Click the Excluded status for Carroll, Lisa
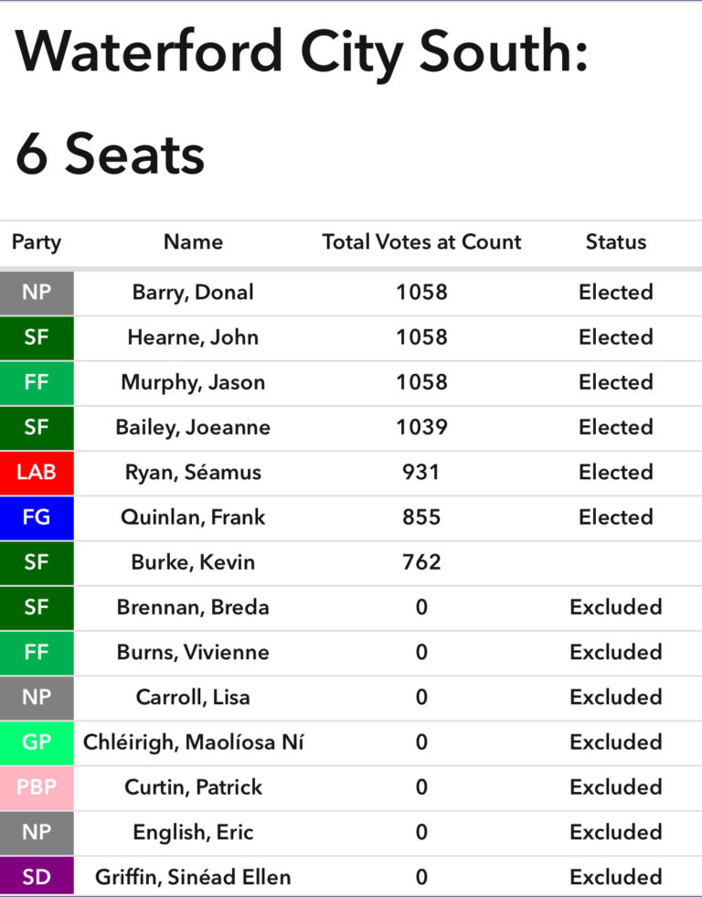The width and height of the screenshot is (702, 897). 615,698
